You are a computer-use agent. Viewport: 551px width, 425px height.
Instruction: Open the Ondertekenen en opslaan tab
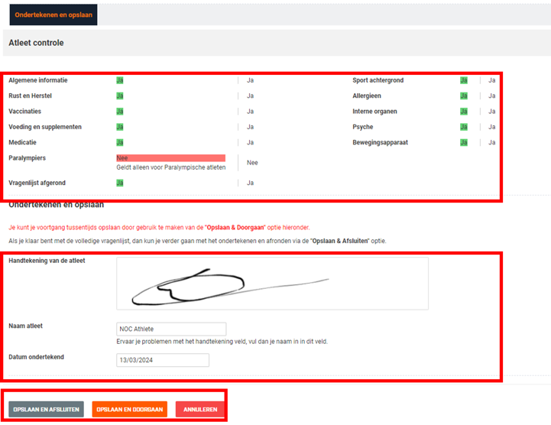pos(53,15)
